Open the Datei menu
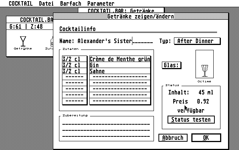The width and height of the screenshot is (239, 150). pos(46,3)
